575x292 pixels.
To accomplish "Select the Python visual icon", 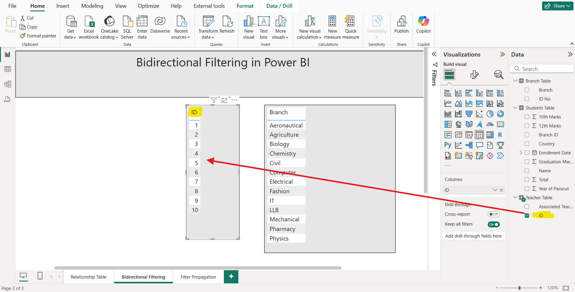I will click(448, 145).
